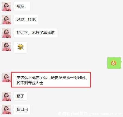Select the "服了" message bubble
The height and width of the screenshot is (117, 123).
20,96
